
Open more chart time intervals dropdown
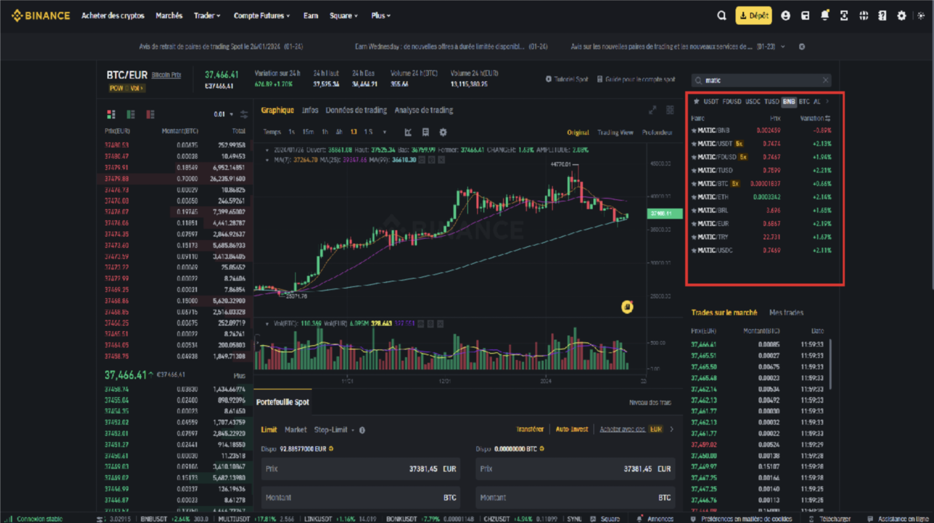[385, 132]
